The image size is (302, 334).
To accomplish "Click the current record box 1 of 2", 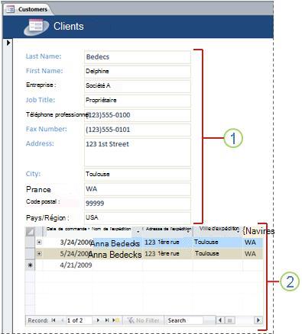I will [79, 320].
